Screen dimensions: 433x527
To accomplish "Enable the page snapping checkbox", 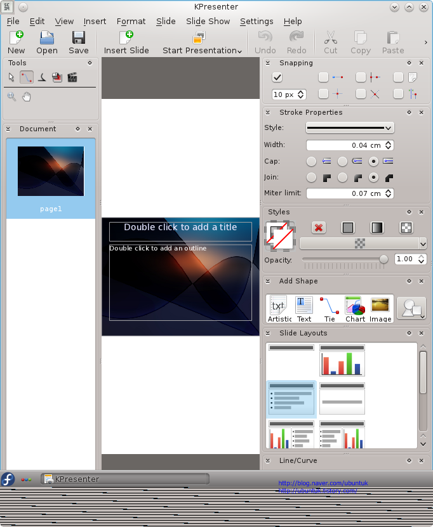I will (x=398, y=77).
